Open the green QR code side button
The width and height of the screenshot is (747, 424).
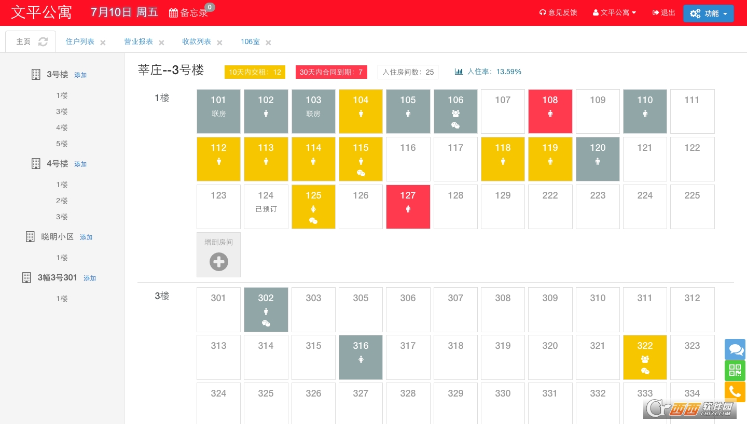click(735, 371)
